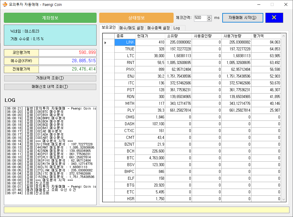Sort by the 종류 column header

point(125,36)
